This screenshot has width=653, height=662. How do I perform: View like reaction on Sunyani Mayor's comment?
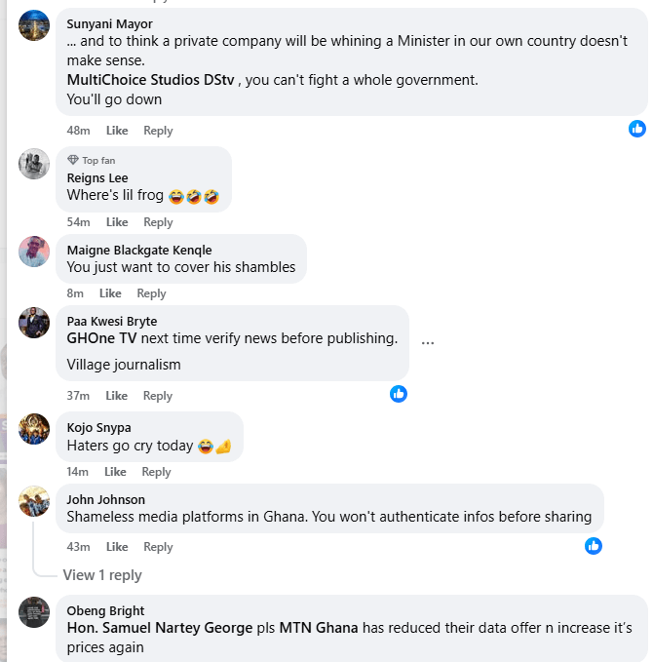click(637, 128)
